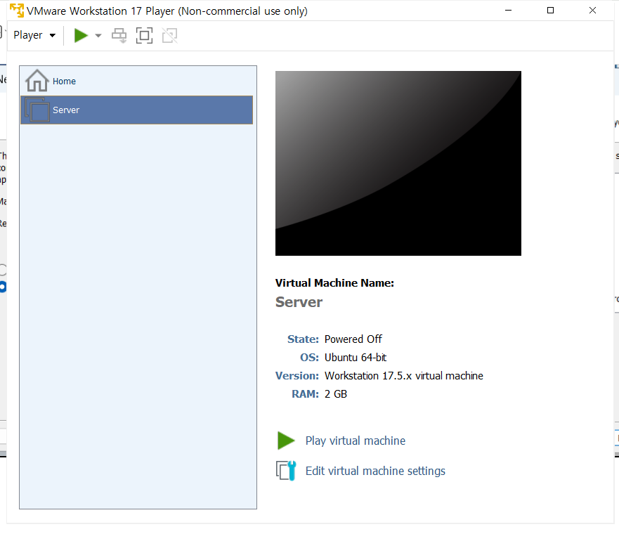Click the green Play toolbar icon
This screenshot has width=619, height=534.
81,35
